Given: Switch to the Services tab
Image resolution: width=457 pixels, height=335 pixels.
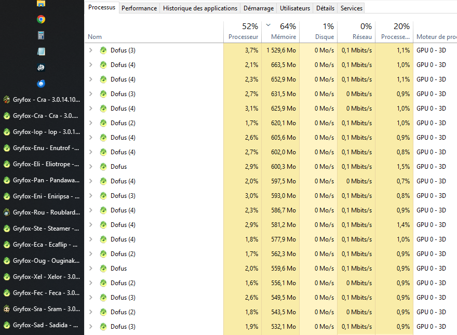Looking at the screenshot, I should point(351,8).
